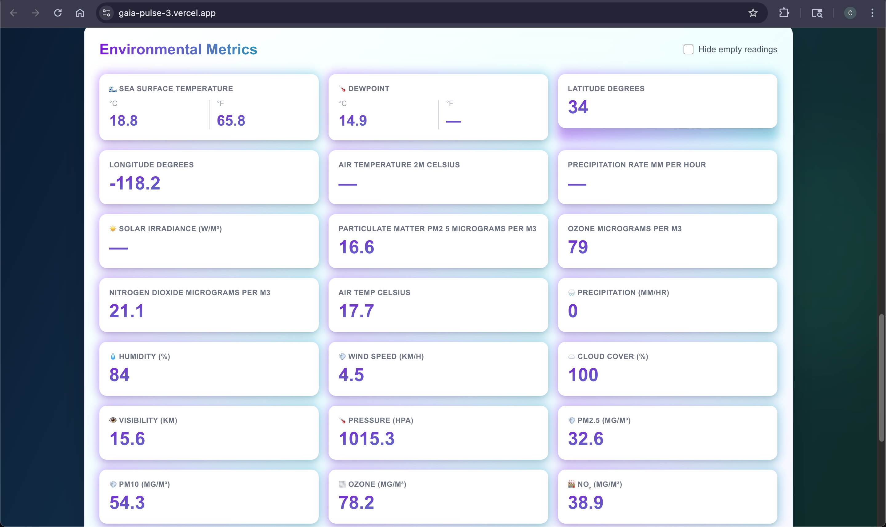
Task: Bookmark page with star icon
Action: (x=753, y=13)
